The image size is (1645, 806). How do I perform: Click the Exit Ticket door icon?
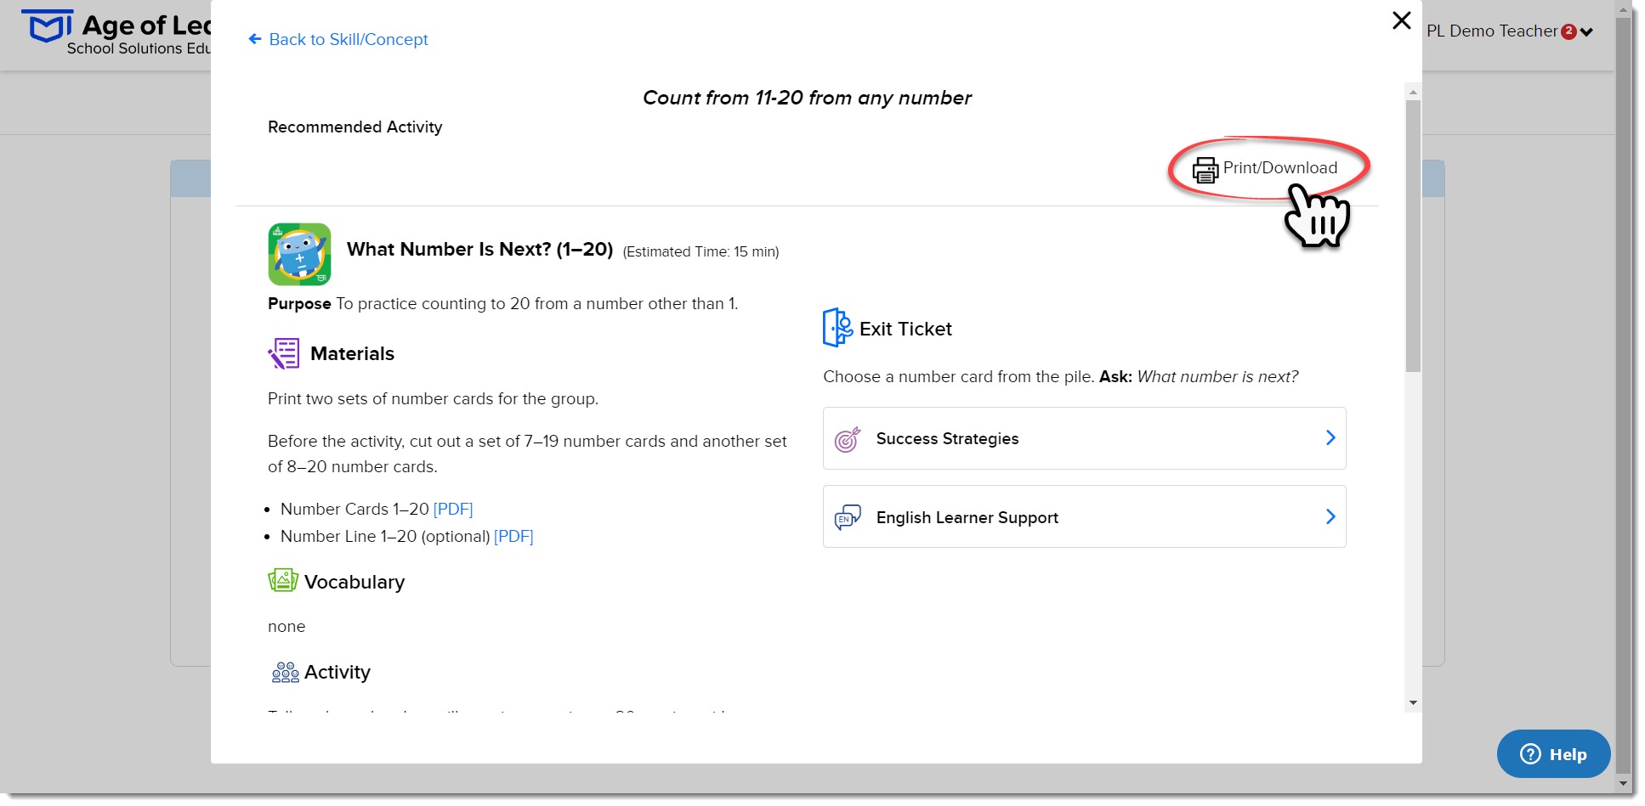click(x=837, y=328)
